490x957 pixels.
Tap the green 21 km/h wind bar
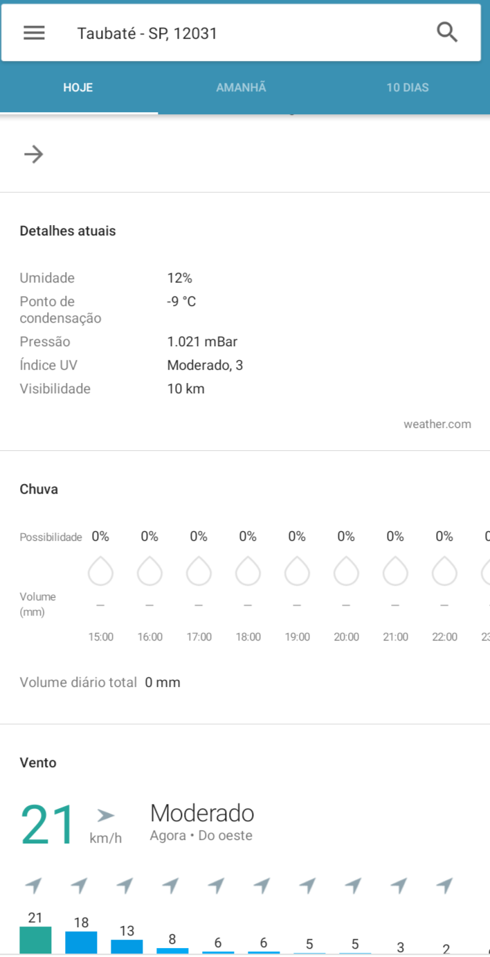[35, 940]
